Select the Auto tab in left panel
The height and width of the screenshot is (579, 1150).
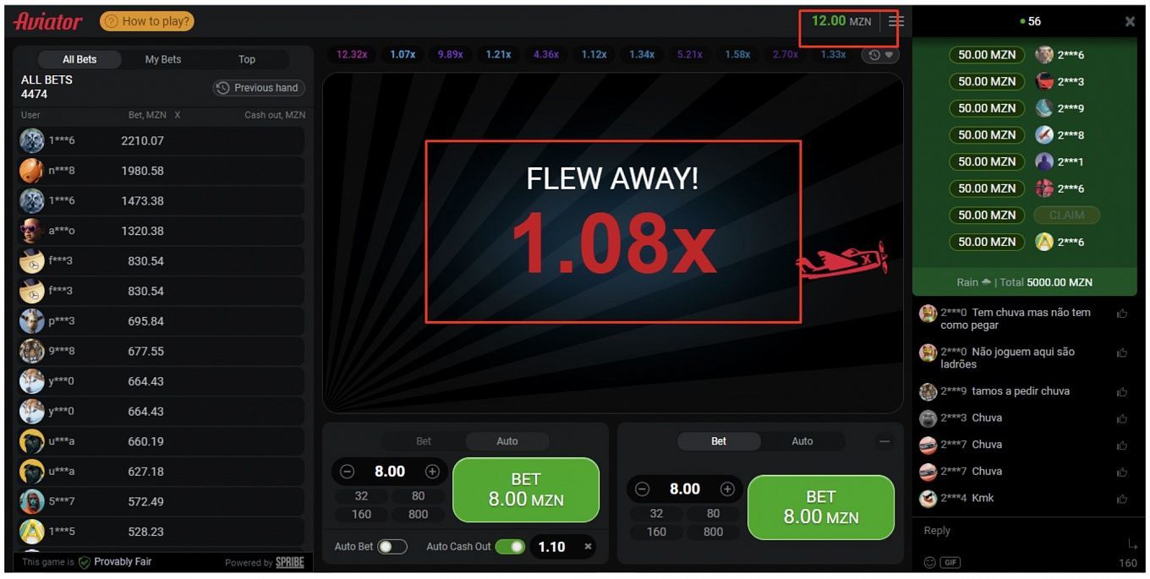(507, 441)
